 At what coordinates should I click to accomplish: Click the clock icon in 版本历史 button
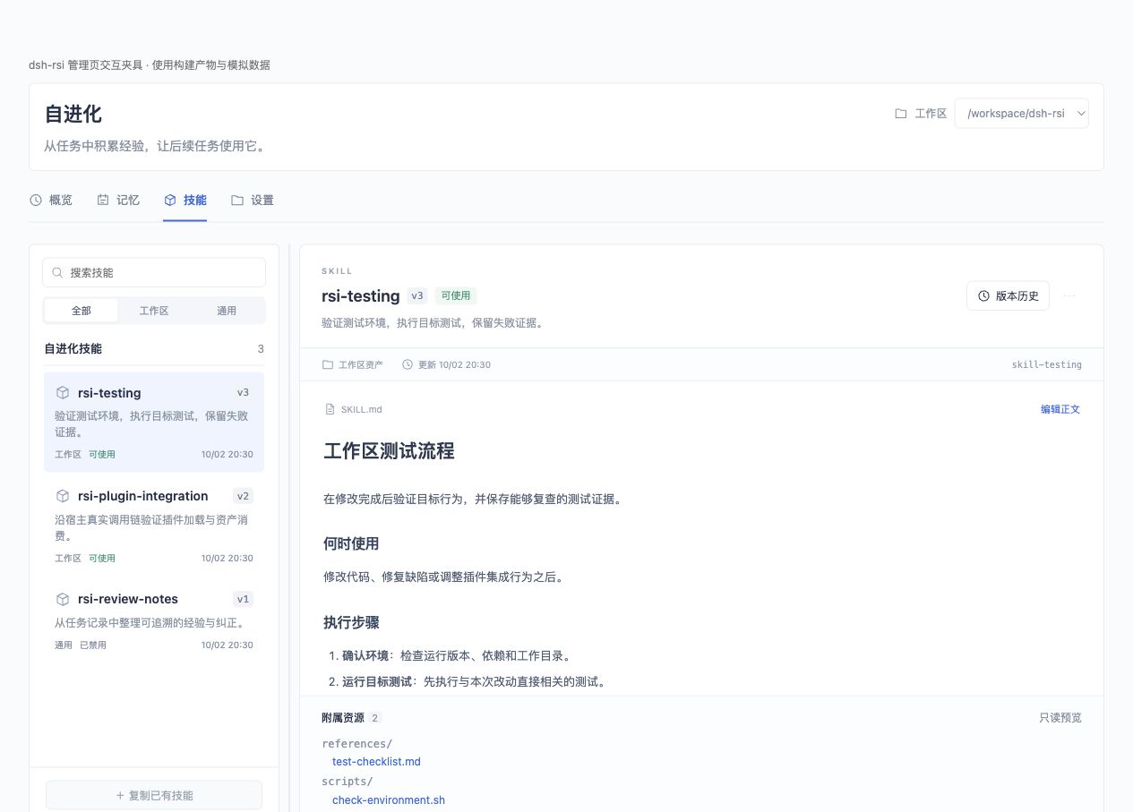pos(983,295)
